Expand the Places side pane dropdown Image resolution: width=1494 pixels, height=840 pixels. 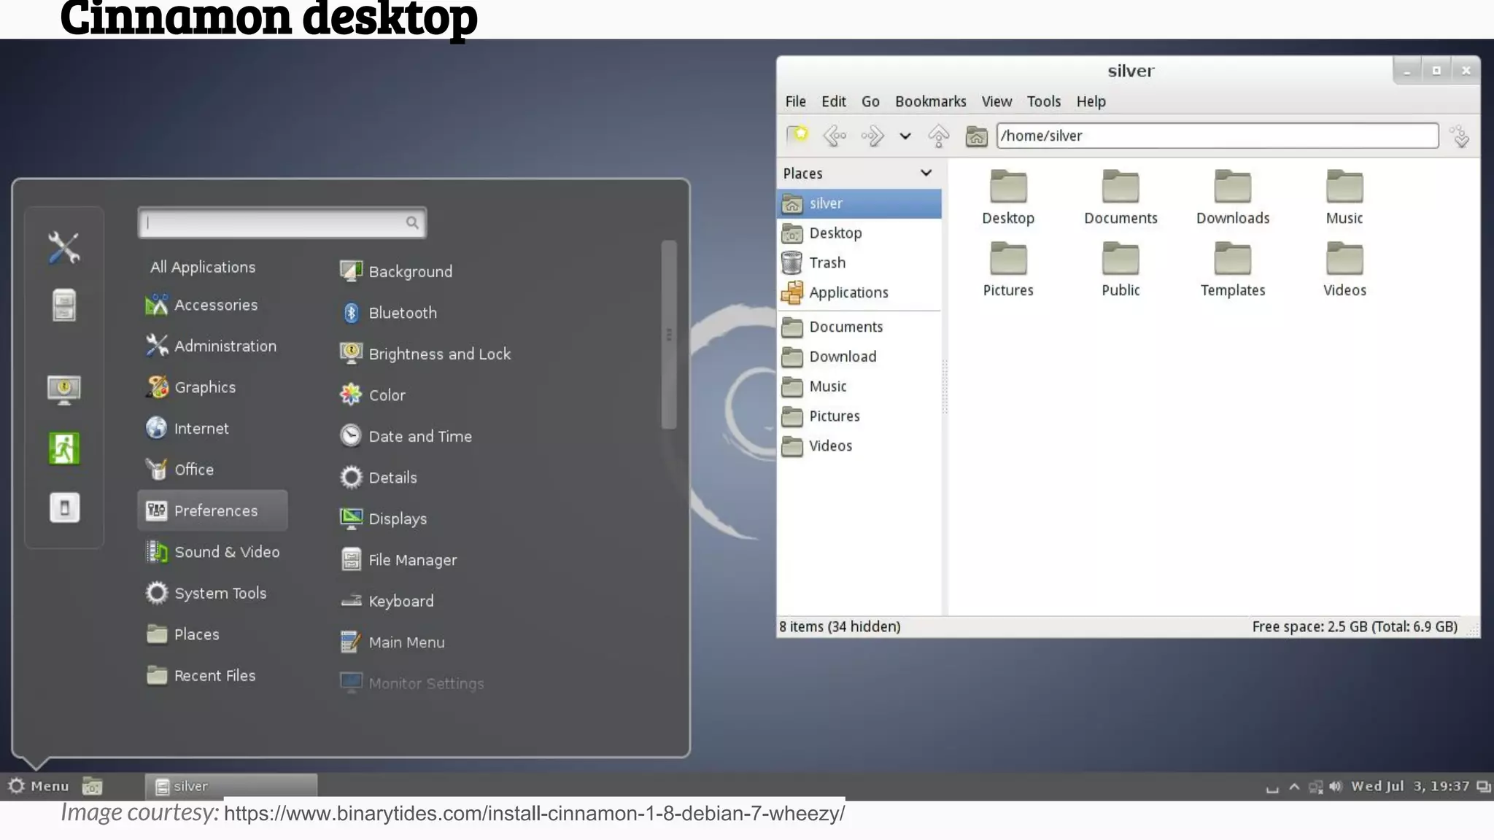[x=926, y=173]
